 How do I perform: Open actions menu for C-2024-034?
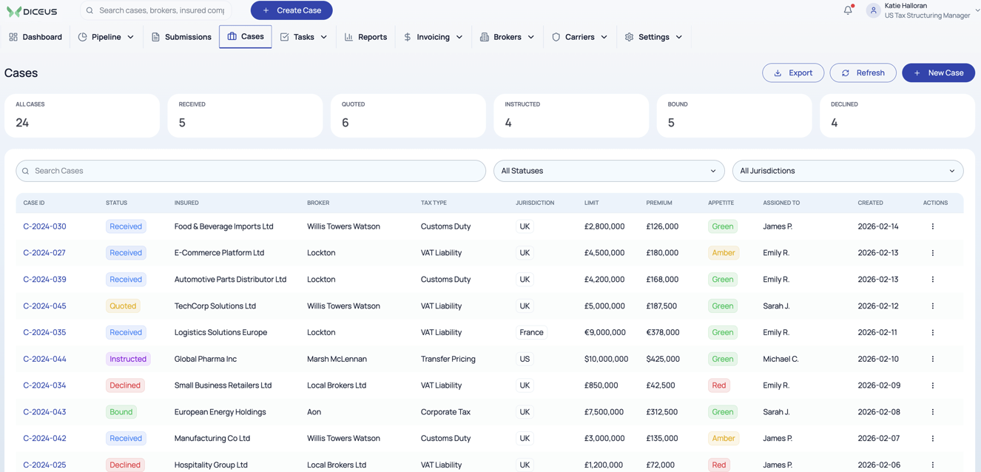(x=932, y=385)
